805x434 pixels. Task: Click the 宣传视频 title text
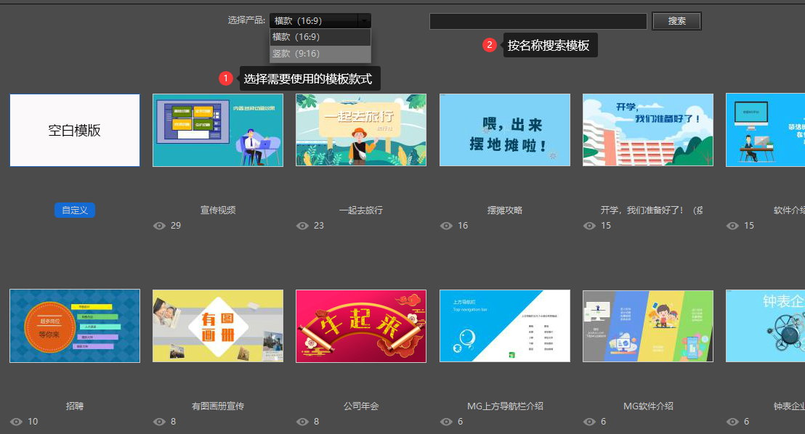point(218,210)
